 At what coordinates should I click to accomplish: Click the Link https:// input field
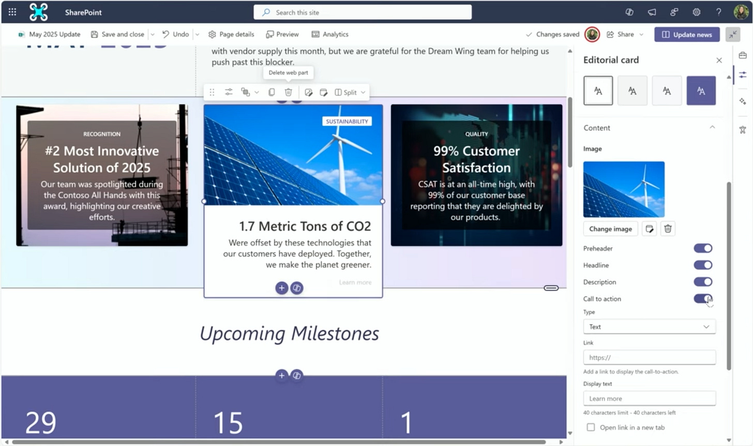point(649,358)
